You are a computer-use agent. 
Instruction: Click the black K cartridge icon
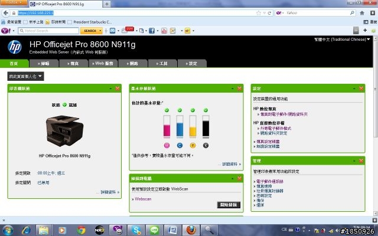tap(206, 145)
